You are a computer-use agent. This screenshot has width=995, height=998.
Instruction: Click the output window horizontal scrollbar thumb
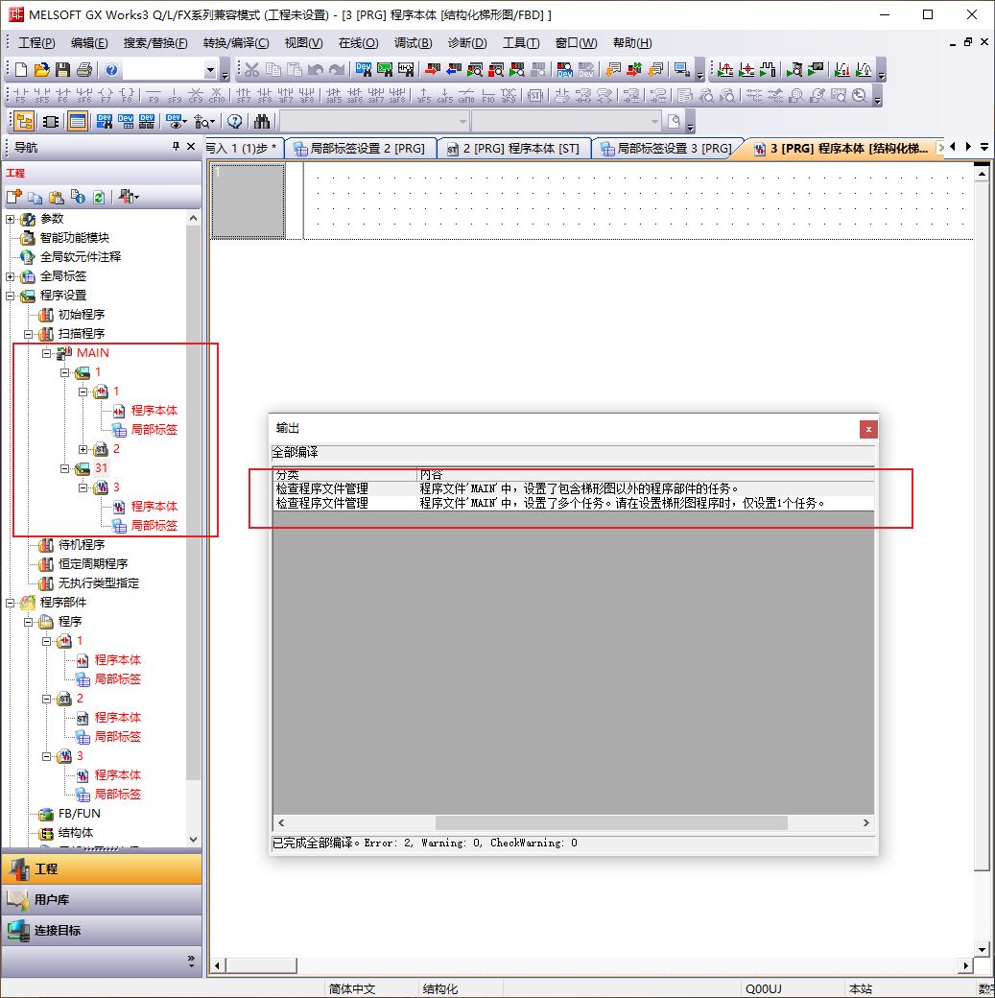[610, 823]
